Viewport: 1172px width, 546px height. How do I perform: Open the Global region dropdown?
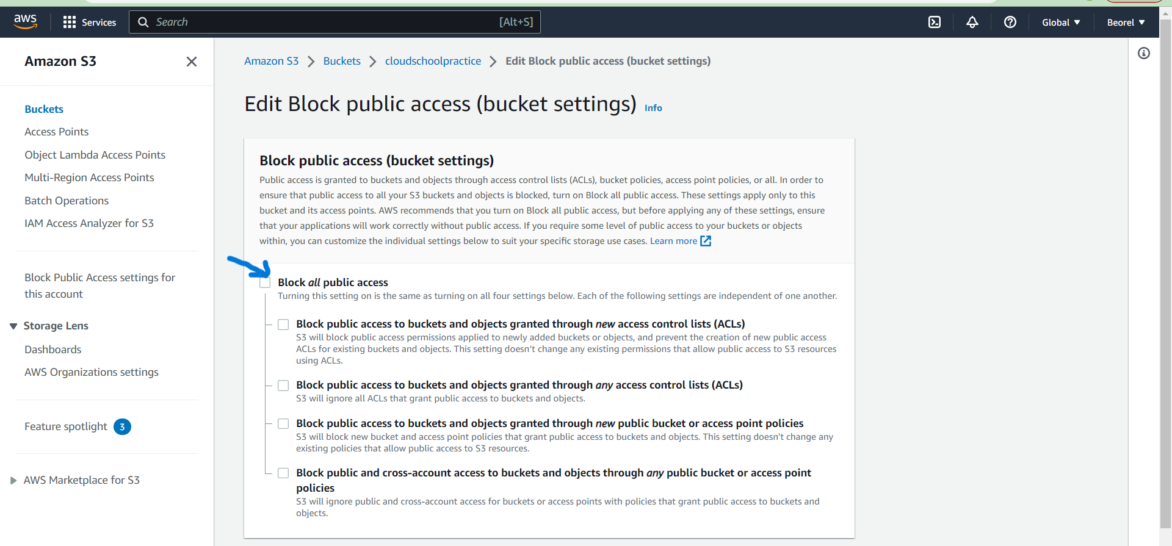coord(1061,23)
